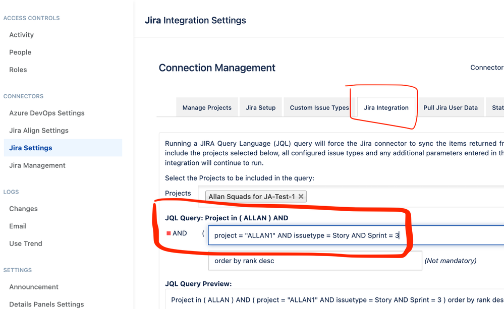504x309 pixels.
Task: Open Announcement settings
Action: pyautogui.click(x=34, y=286)
